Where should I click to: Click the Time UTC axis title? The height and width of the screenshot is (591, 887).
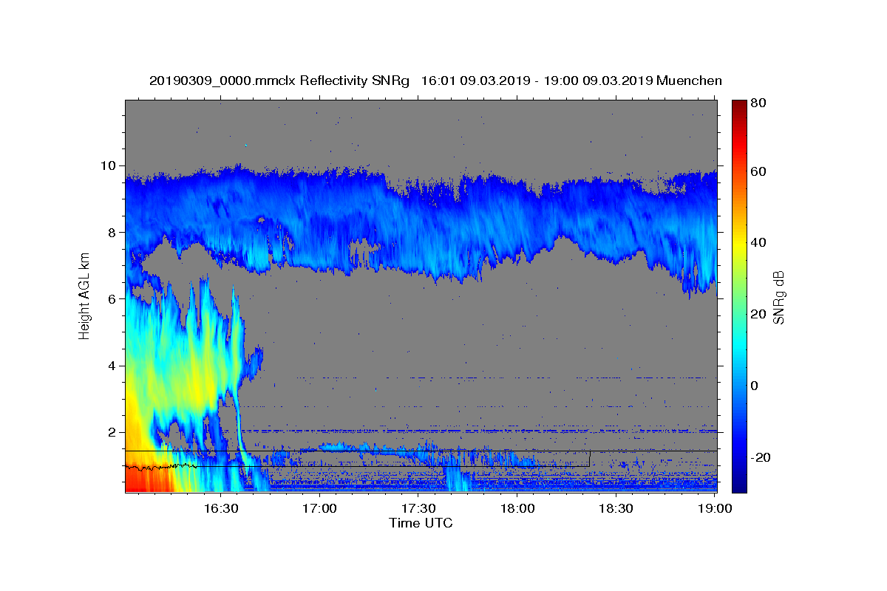tap(421, 523)
